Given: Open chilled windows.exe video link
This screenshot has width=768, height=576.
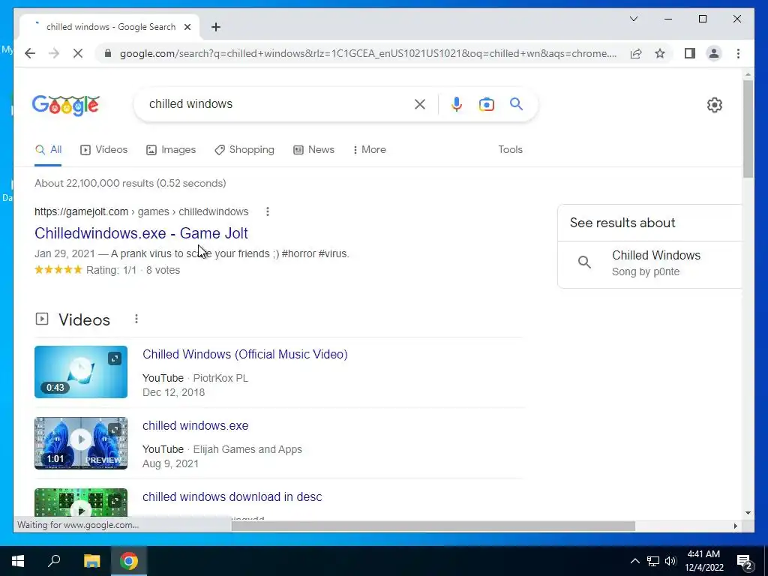Looking at the screenshot, I should [196, 426].
